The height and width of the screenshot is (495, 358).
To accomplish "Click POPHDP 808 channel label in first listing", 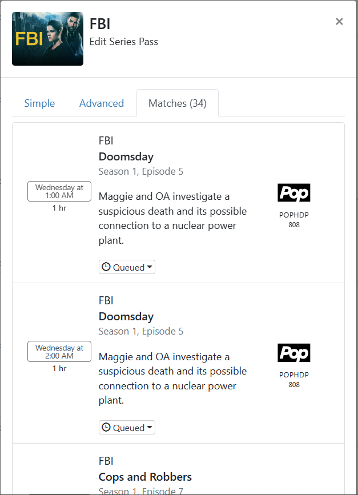I will click(293, 220).
